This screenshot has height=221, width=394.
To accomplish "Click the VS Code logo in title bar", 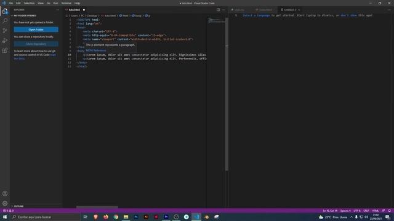I will 4,3.
